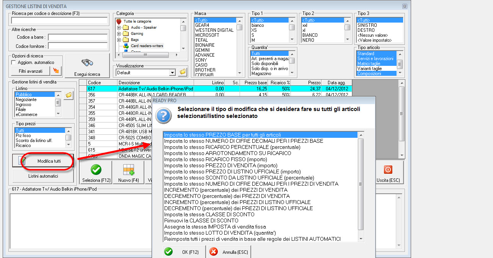Click the Ricarico % column header
The image size is (493, 258).
click(x=281, y=82)
